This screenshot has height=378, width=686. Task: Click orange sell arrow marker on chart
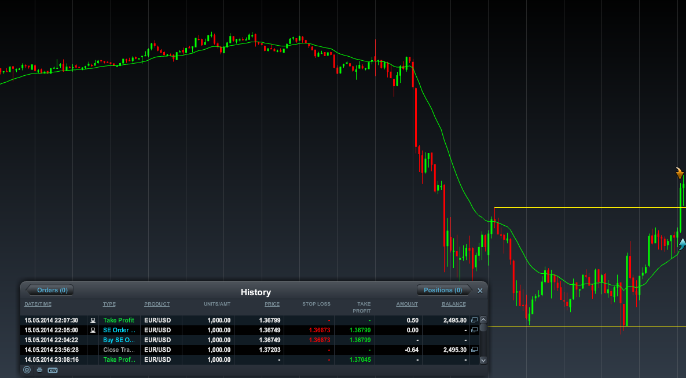coord(680,173)
